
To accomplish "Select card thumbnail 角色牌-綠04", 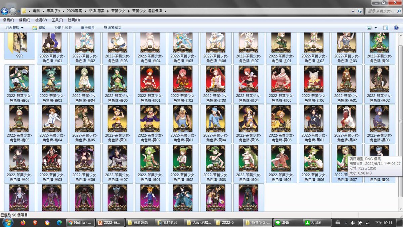I will (x=248, y=158).
